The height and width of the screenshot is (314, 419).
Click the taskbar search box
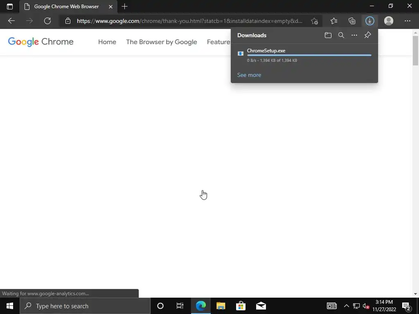click(x=85, y=306)
